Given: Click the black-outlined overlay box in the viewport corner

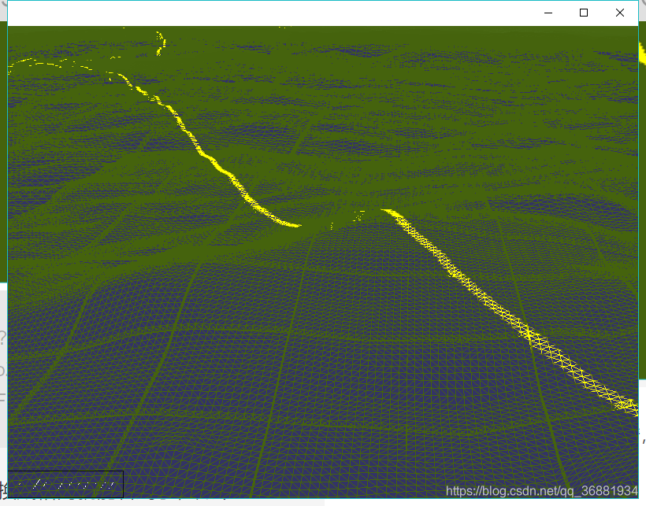Looking at the screenshot, I should [65, 484].
